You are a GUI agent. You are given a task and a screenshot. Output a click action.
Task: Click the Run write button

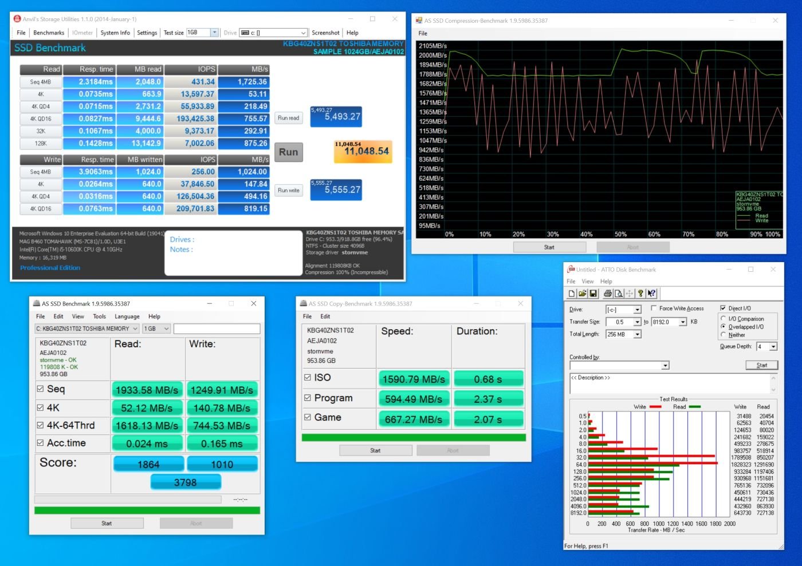coord(289,190)
